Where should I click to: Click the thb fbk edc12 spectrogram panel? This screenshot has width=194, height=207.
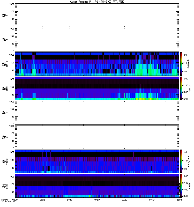[97, 64]
